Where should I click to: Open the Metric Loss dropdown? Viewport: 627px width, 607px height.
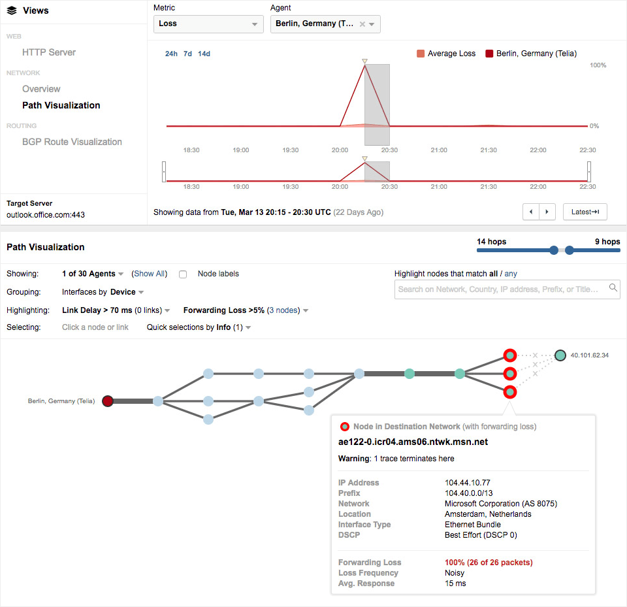pyautogui.click(x=208, y=24)
